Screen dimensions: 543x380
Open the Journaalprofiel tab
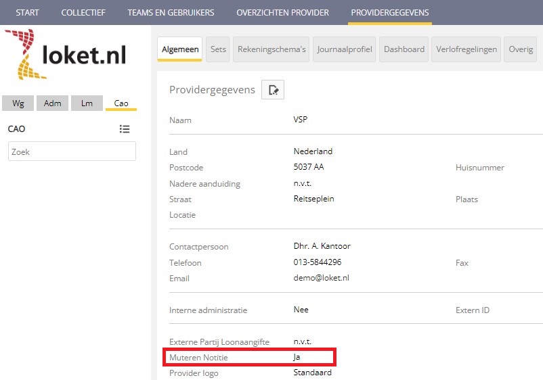[344, 49]
